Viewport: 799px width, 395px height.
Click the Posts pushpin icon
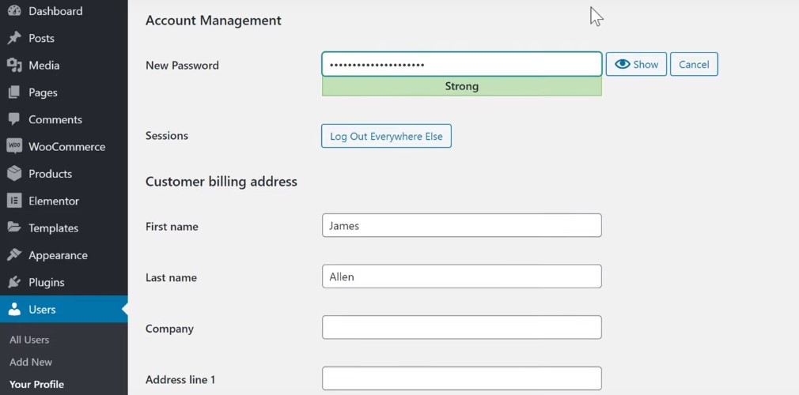point(14,38)
